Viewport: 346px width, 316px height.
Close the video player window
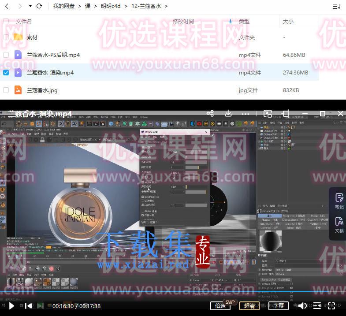[340, 114]
